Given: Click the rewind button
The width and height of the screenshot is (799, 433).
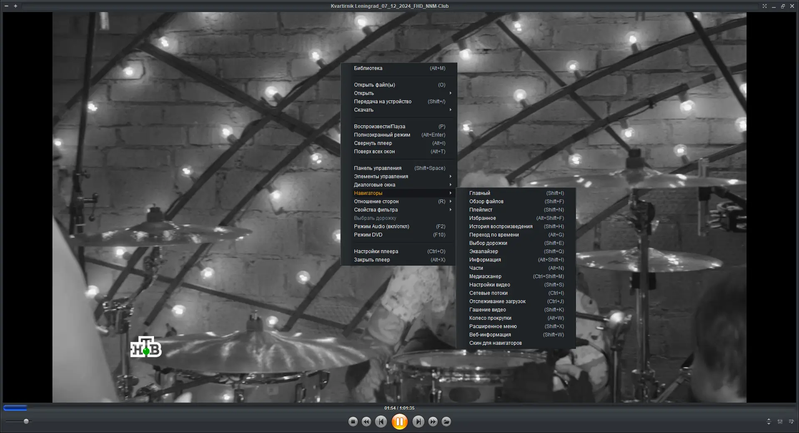Looking at the screenshot, I should [366, 422].
